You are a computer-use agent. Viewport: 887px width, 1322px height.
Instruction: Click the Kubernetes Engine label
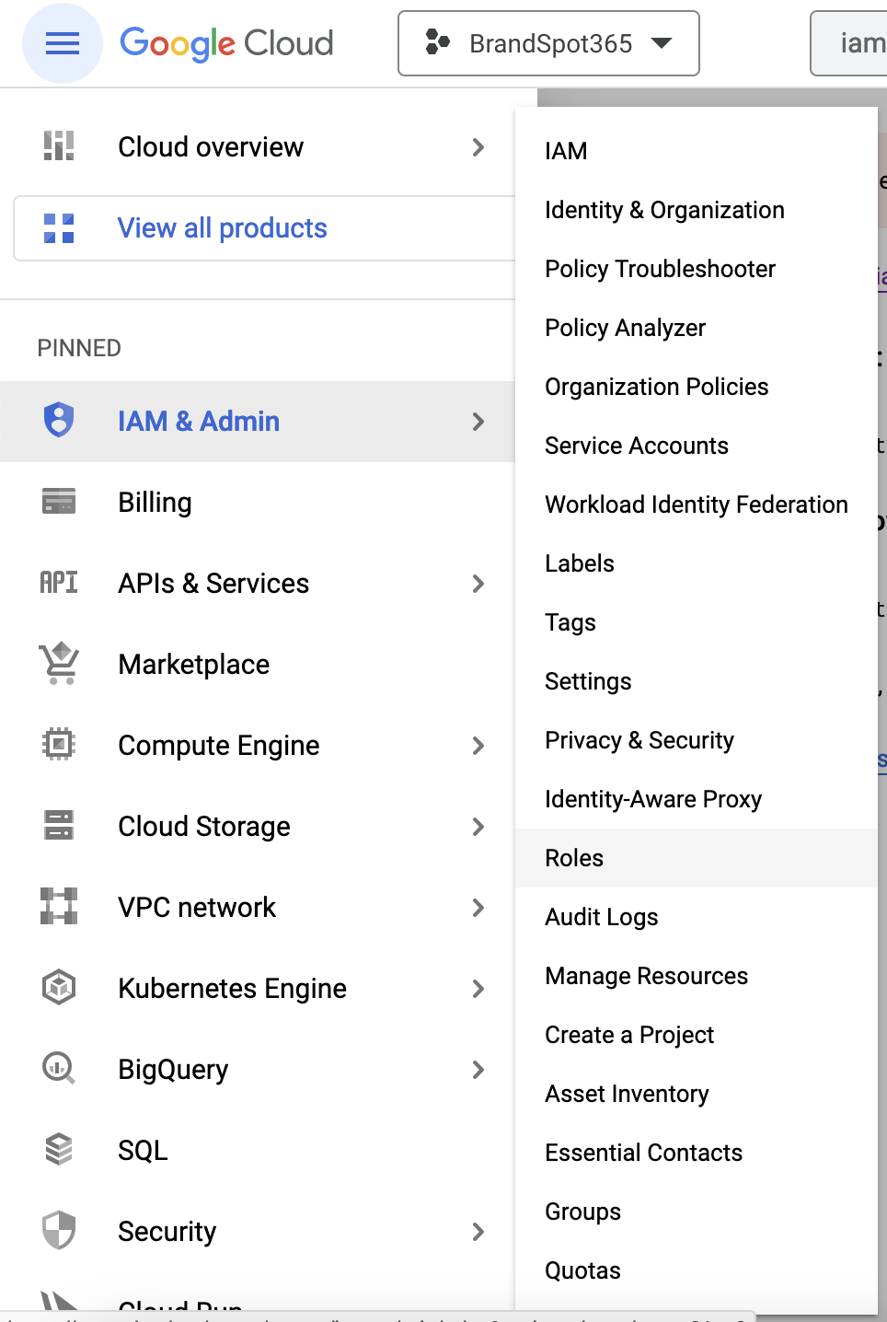233,989
